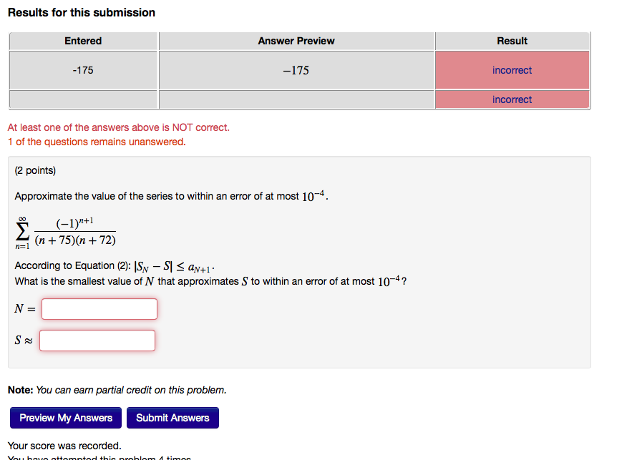Screen dimensions: 637x460
Task: Click the empty second Entered row cell
Action: pyautogui.click(x=83, y=99)
